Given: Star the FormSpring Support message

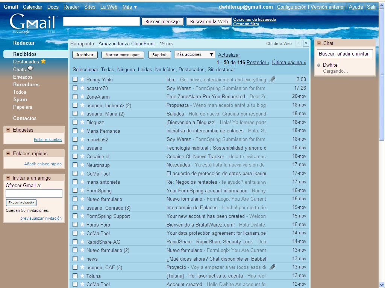Looking at the screenshot, I should coord(82,216).
